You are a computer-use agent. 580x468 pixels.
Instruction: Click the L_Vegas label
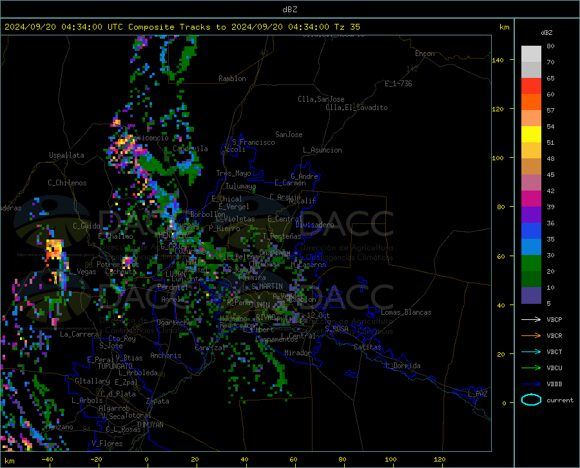[x=82, y=272]
